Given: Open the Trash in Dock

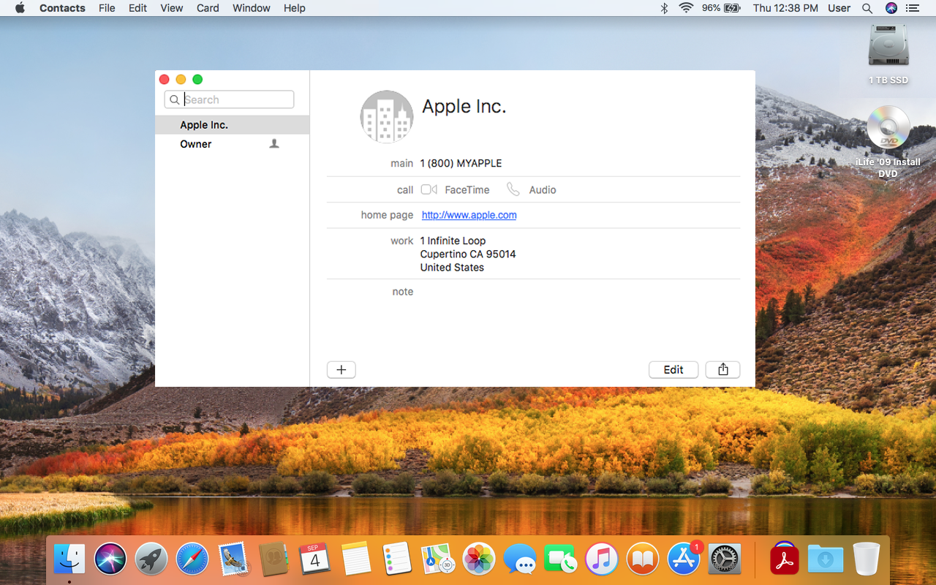Looking at the screenshot, I should click(x=867, y=560).
